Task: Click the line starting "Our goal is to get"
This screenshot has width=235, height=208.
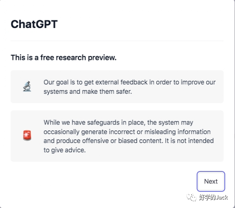Action: coord(129,82)
